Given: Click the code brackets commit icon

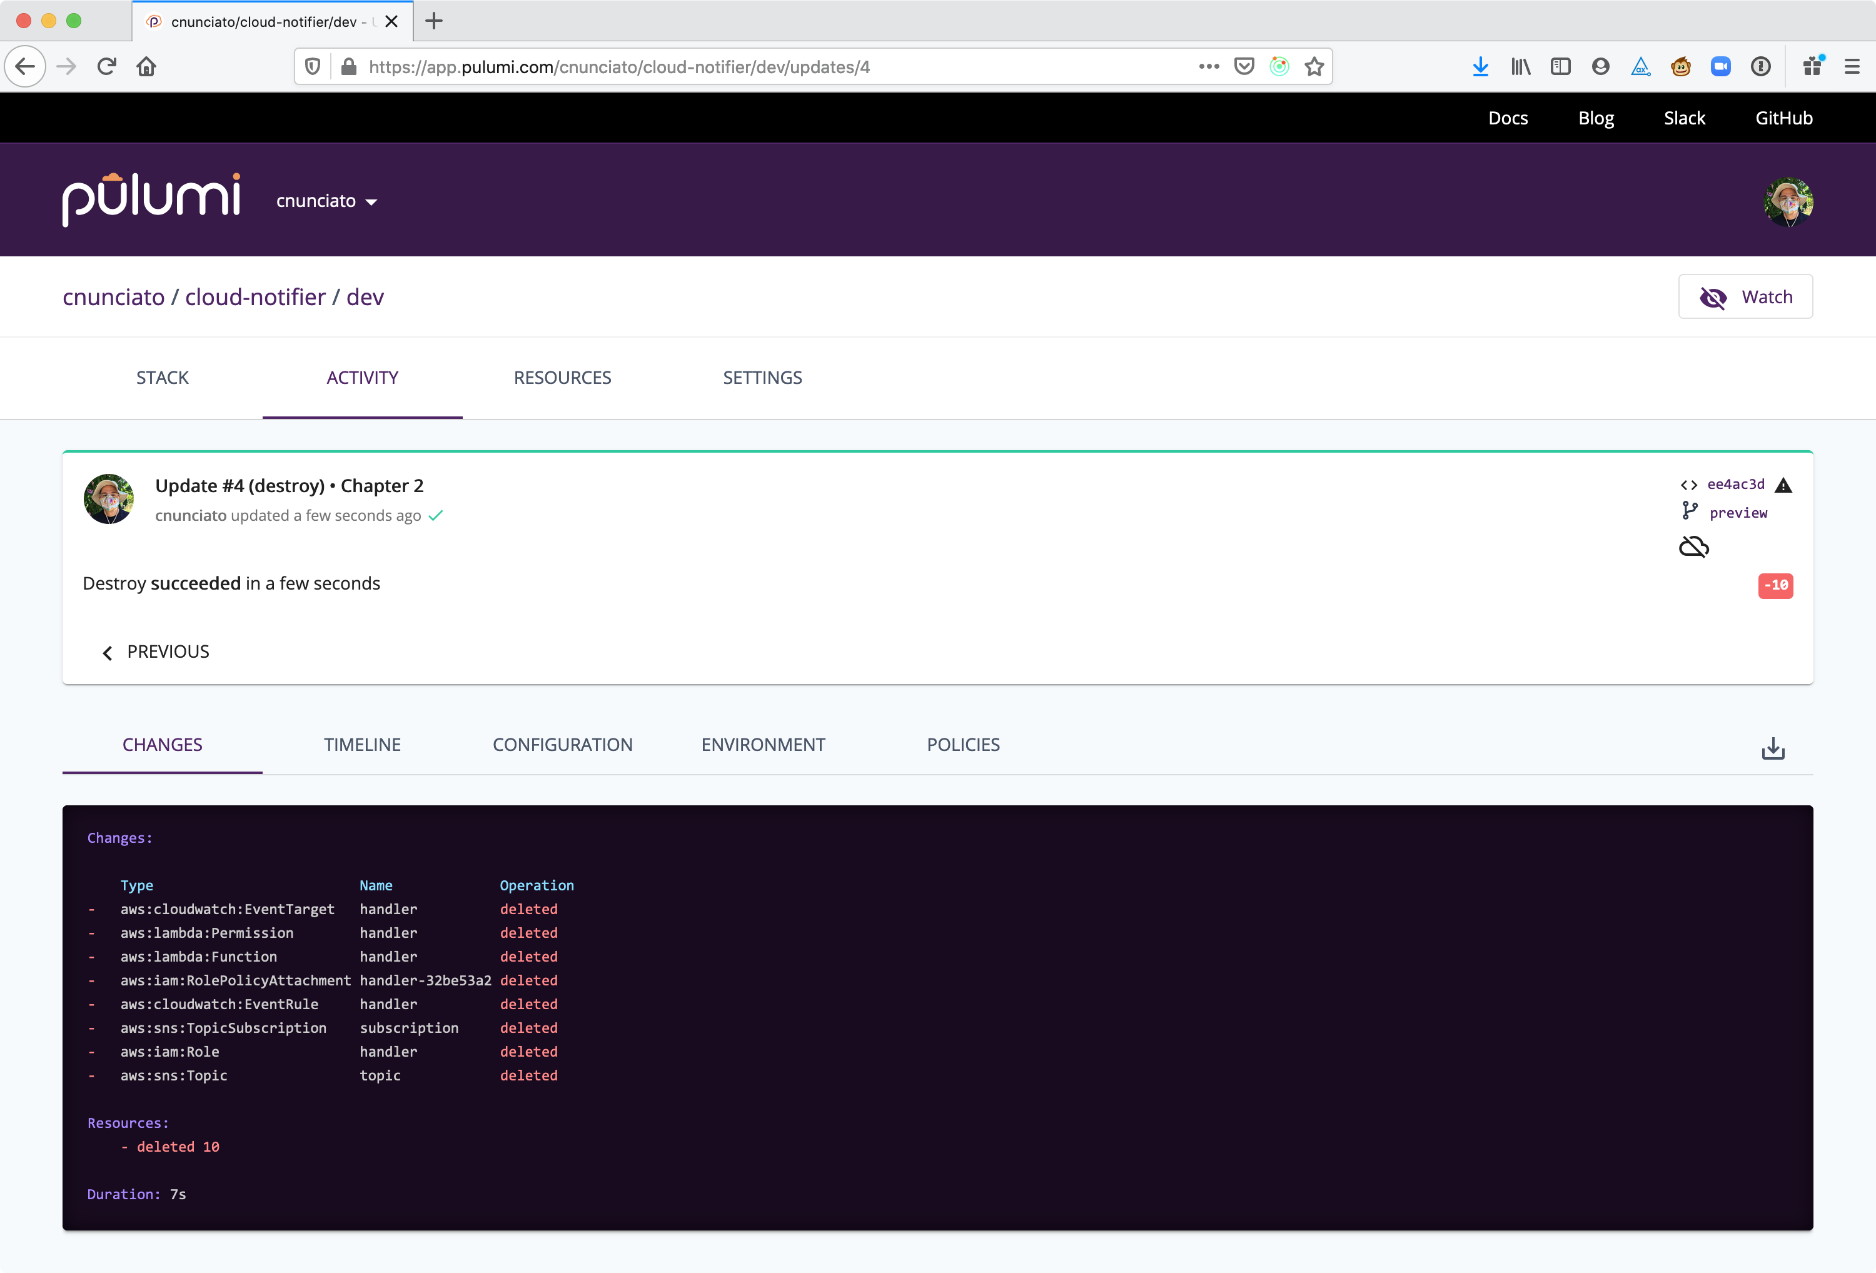Looking at the screenshot, I should (x=1689, y=485).
